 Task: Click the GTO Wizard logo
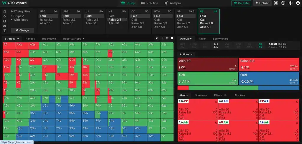coord(14,3)
